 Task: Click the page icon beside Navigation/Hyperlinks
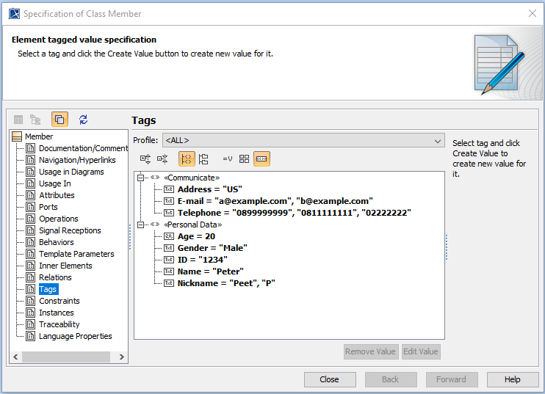31,160
